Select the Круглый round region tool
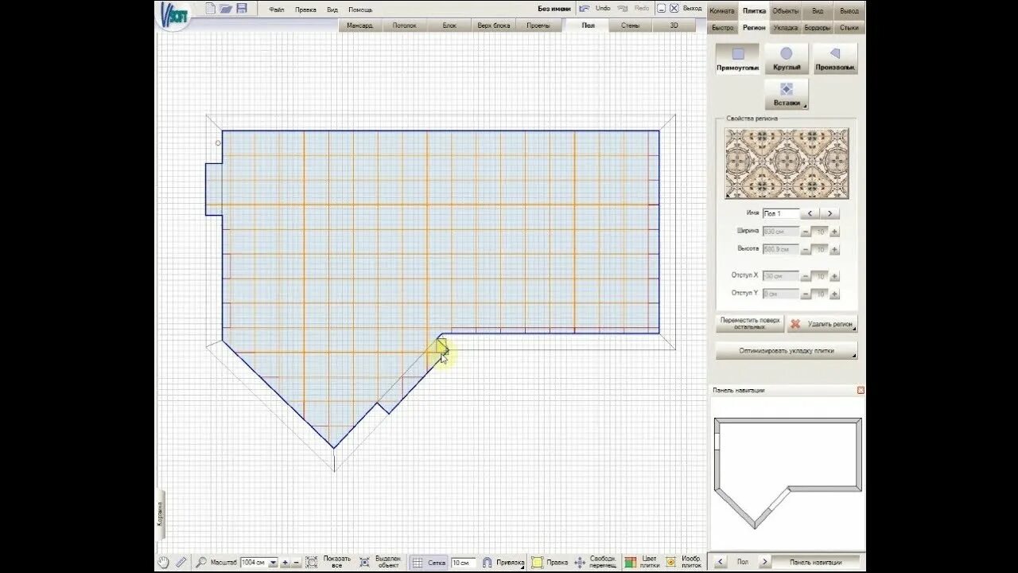1018x573 pixels. (x=787, y=59)
